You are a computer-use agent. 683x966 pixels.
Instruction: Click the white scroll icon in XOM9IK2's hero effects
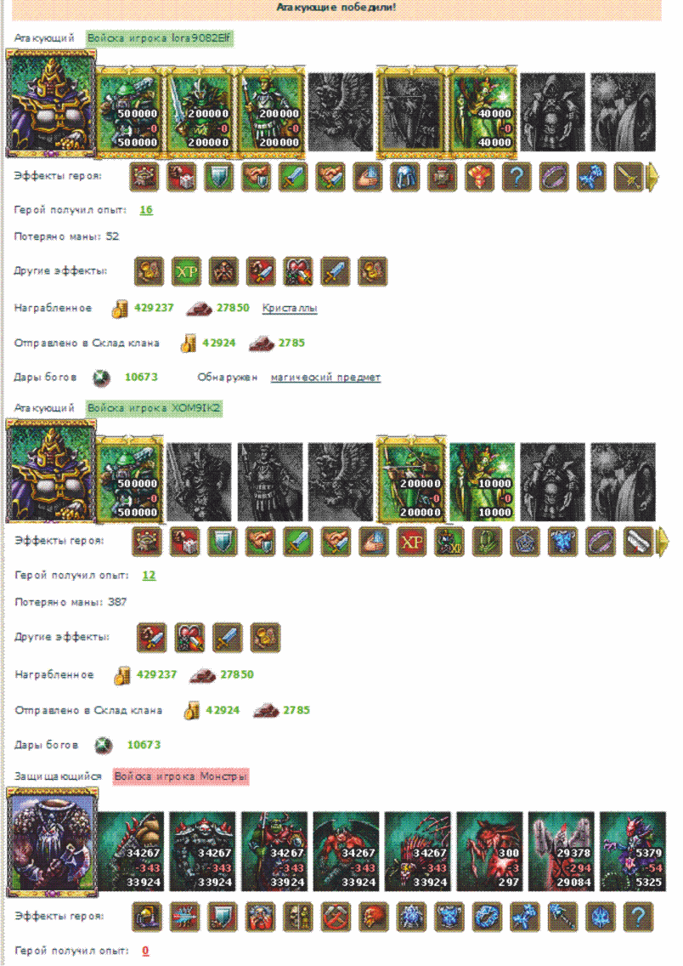(x=638, y=542)
